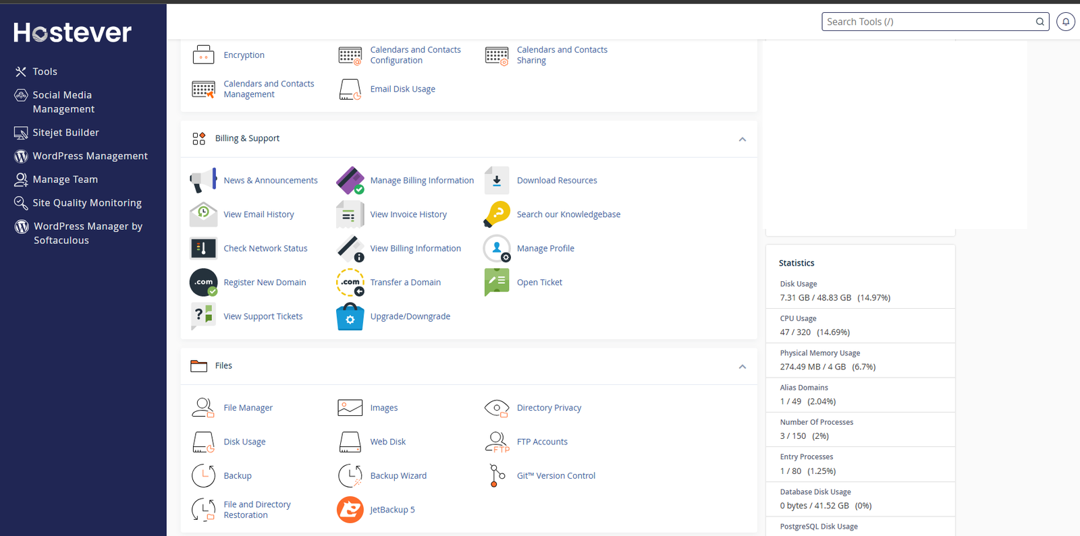Open the View Billing Information link
This screenshot has height=536, width=1080.
click(x=415, y=248)
